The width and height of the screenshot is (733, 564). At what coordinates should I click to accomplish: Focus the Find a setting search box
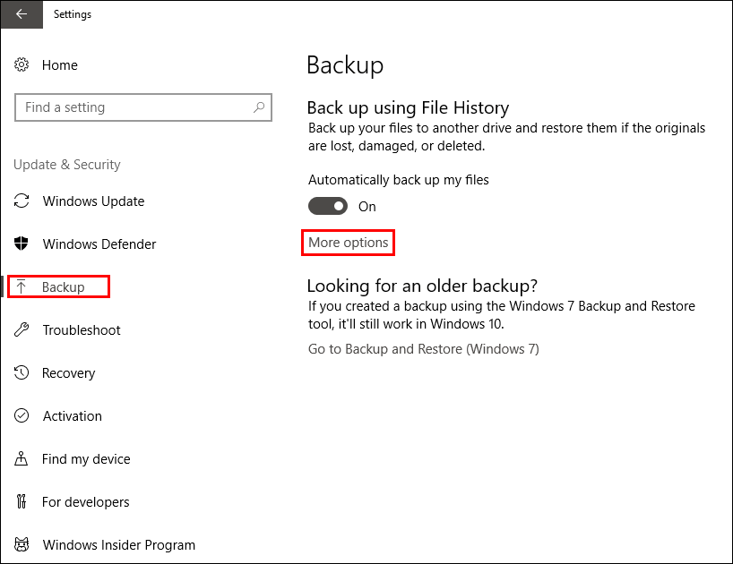coord(143,107)
